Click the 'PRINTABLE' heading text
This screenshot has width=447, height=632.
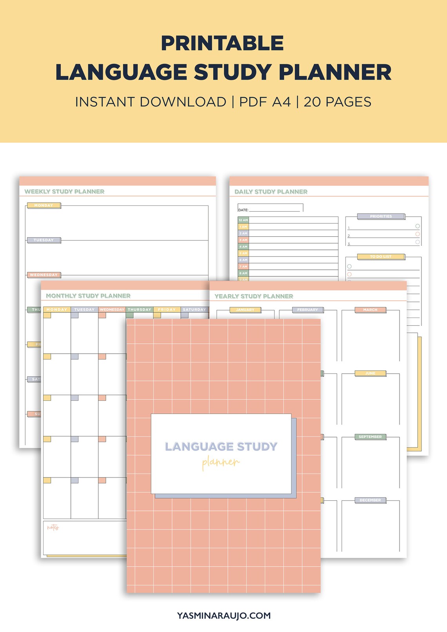click(x=222, y=43)
